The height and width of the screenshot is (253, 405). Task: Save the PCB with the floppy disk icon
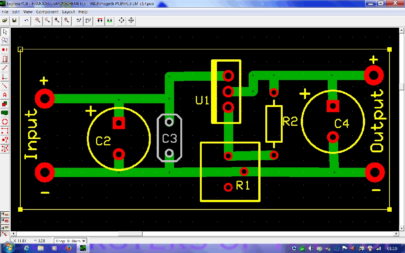pyautogui.click(x=14, y=21)
